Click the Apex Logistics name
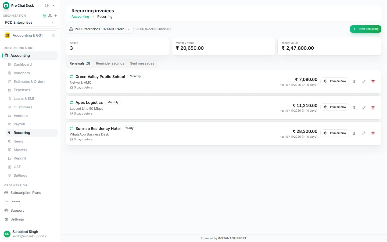Image resolution: width=387 pixels, height=242 pixels. pyautogui.click(x=89, y=103)
